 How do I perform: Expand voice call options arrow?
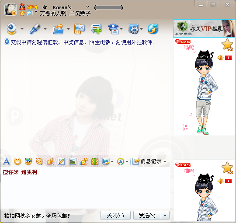click(45, 28)
